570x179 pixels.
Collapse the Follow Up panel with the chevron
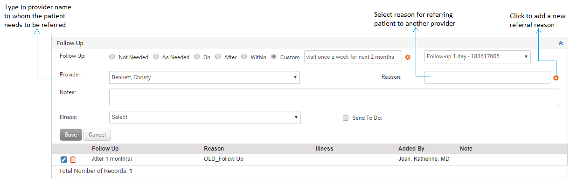click(561, 43)
